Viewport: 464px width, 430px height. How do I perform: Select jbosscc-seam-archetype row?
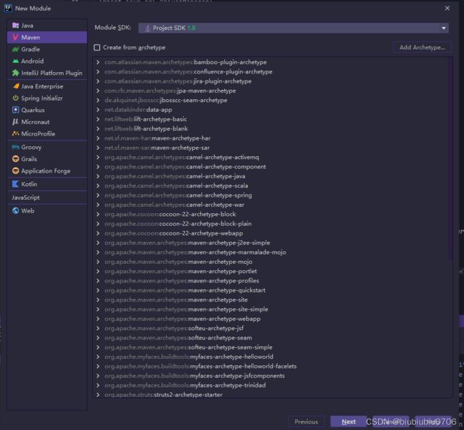[x=273, y=100]
